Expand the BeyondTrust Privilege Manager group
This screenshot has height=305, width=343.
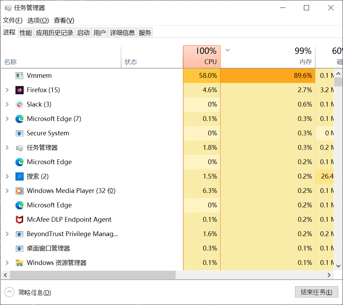point(7,234)
